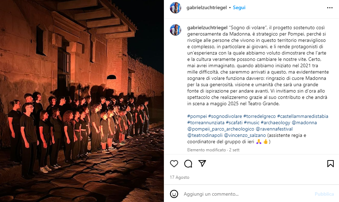Viewport: 339px width, 202px height.
Task: Visit the @madonna profile mention
Action: (304, 122)
